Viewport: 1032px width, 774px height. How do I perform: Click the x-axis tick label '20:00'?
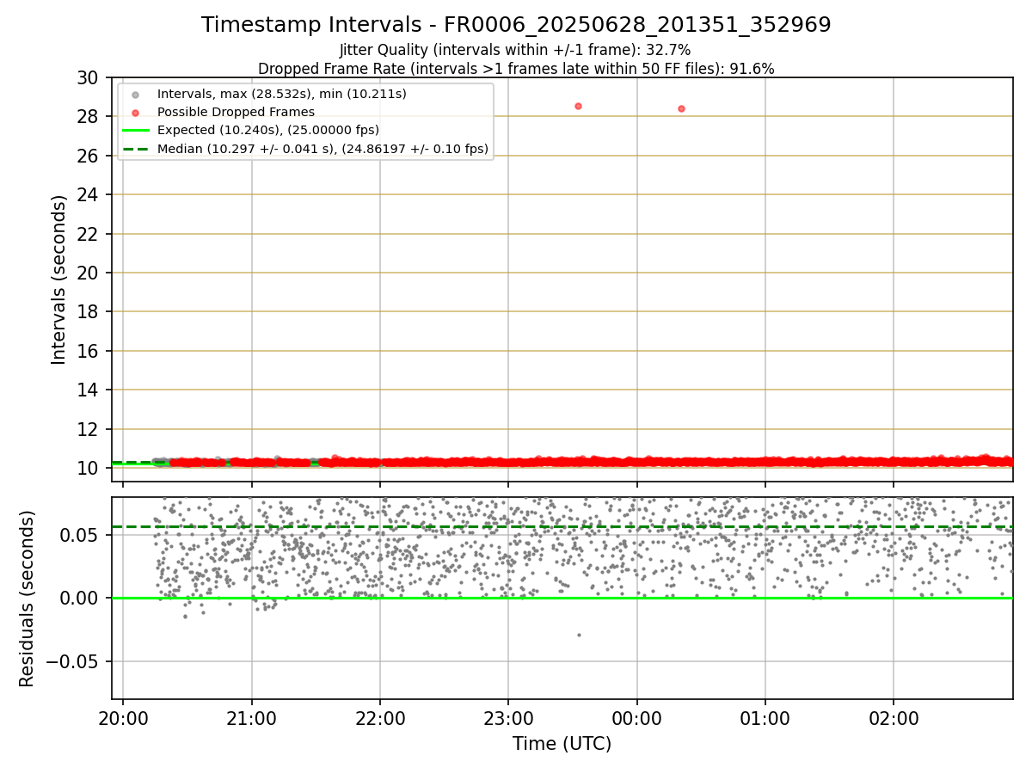pos(123,717)
